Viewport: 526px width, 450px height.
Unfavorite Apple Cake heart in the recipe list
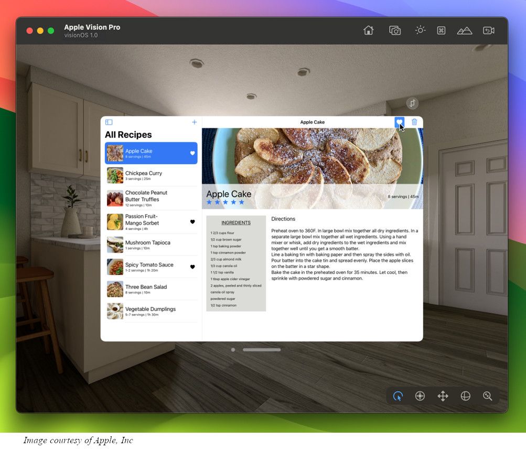(x=192, y=153)
